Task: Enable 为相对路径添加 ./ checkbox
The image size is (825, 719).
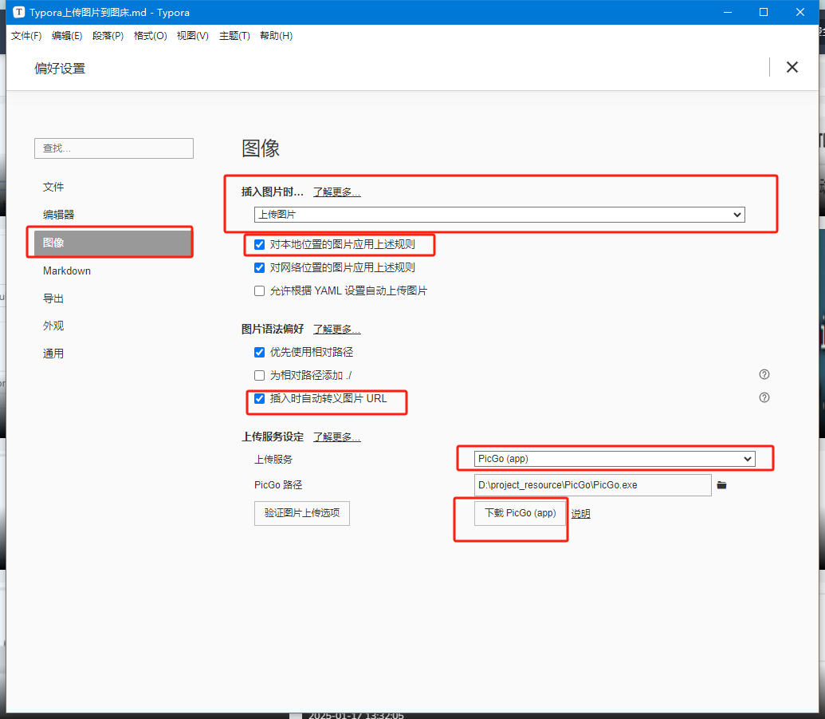Action: coord(259,376)
